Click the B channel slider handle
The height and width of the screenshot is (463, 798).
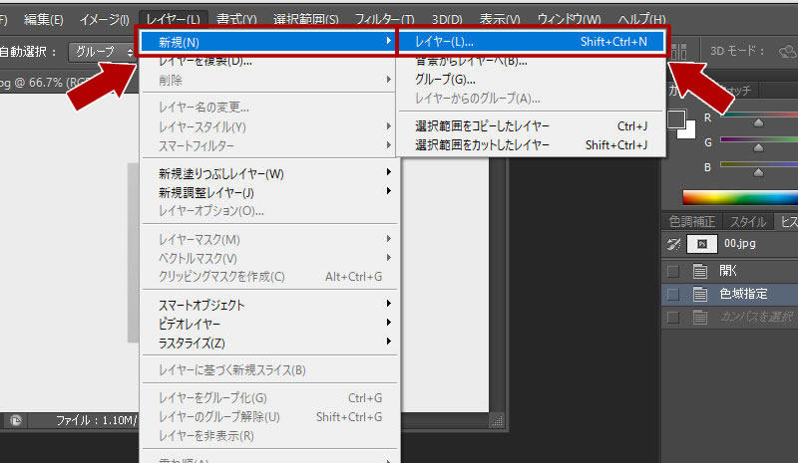(x=758, y=172)
